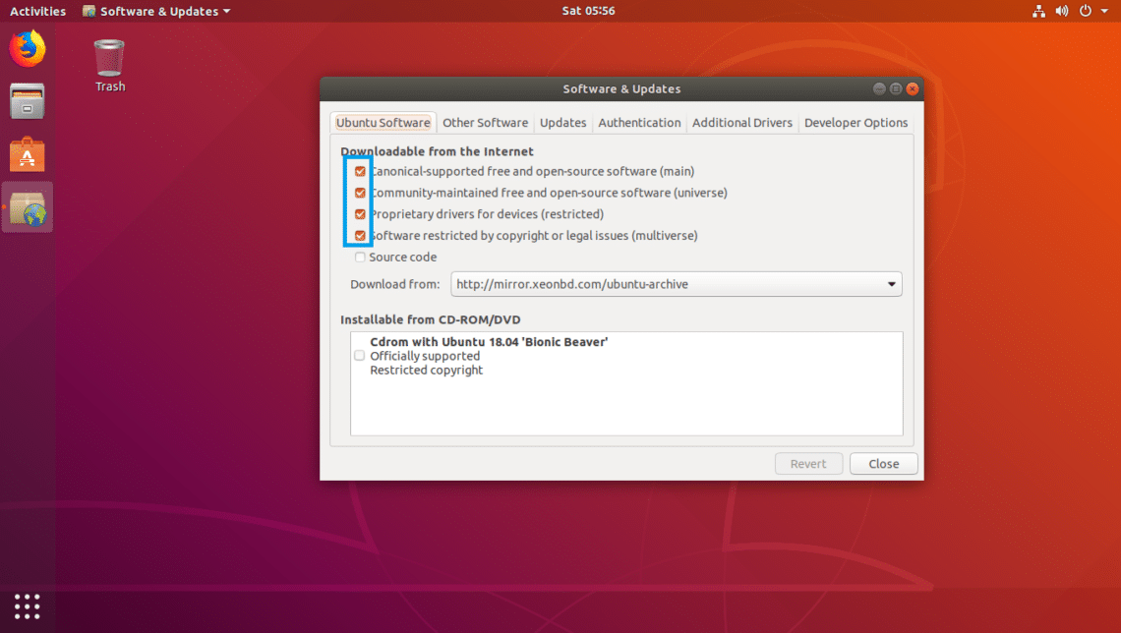Open the Activities overview
The height and width of the screenshot is (633, 1121).
[x=38, y=11]
